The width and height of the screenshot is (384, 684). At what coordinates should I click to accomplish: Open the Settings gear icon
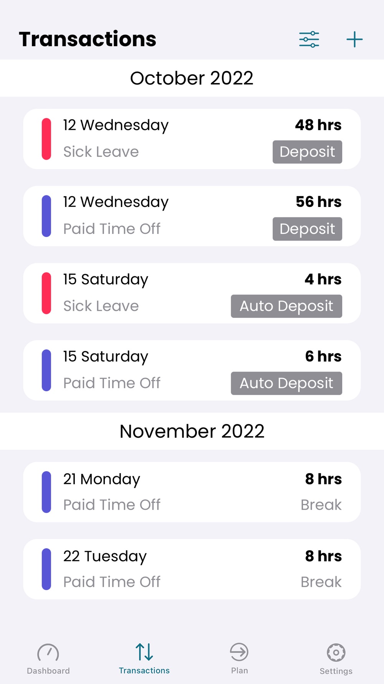pyautogui.click(x=336, y=652)
